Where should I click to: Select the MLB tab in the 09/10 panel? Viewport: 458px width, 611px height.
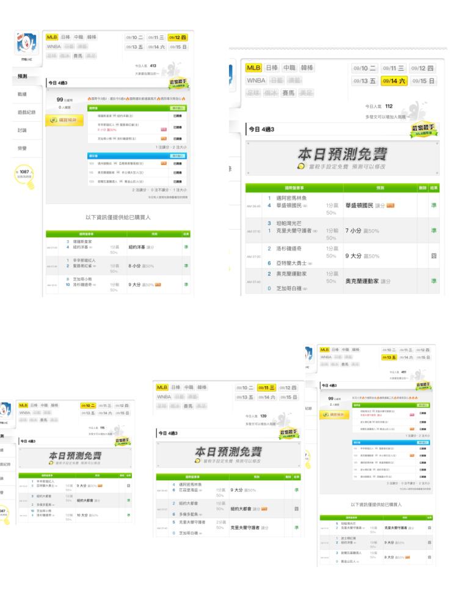pyautogui.click(x=23, y=406)
